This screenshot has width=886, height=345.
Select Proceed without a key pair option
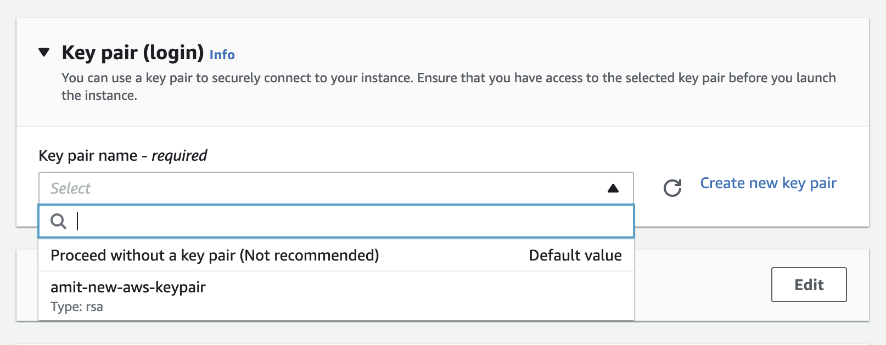[x=215, y=255]
